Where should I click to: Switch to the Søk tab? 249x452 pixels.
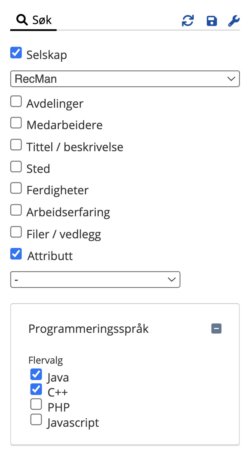34,21
